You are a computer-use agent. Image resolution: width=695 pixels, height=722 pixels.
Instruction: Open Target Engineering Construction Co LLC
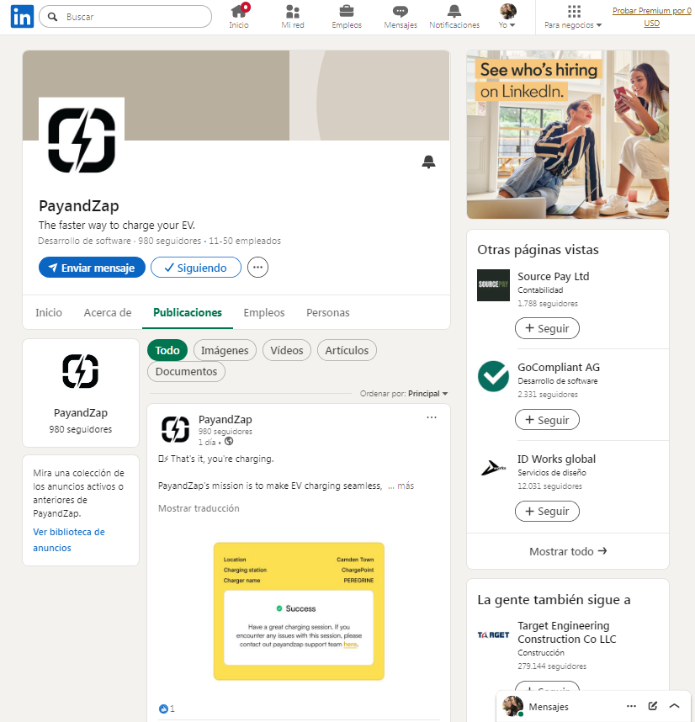pos(566,632)
